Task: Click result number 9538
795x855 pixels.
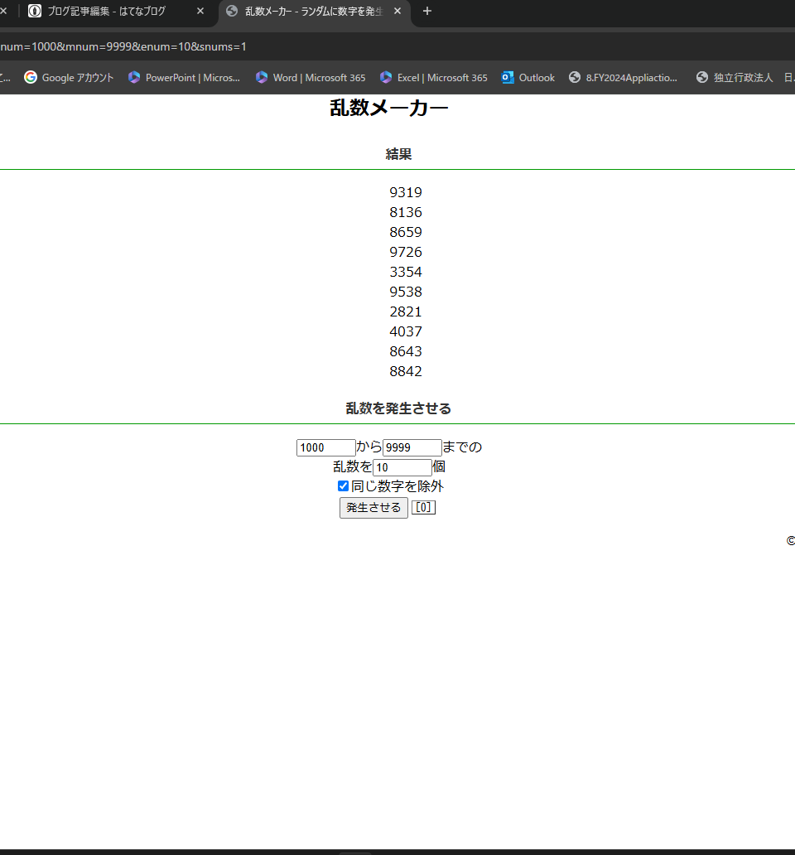Action: (406, 292)
